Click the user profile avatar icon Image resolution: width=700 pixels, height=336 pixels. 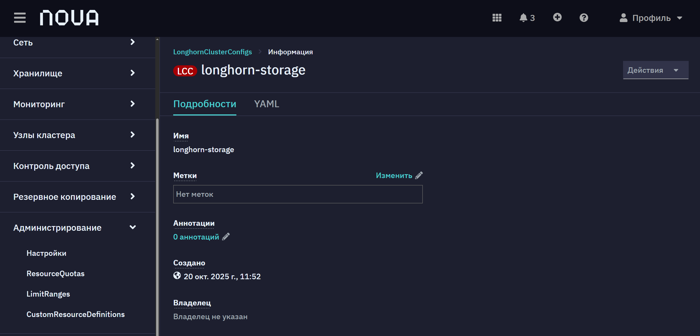[x=623, y=18]
